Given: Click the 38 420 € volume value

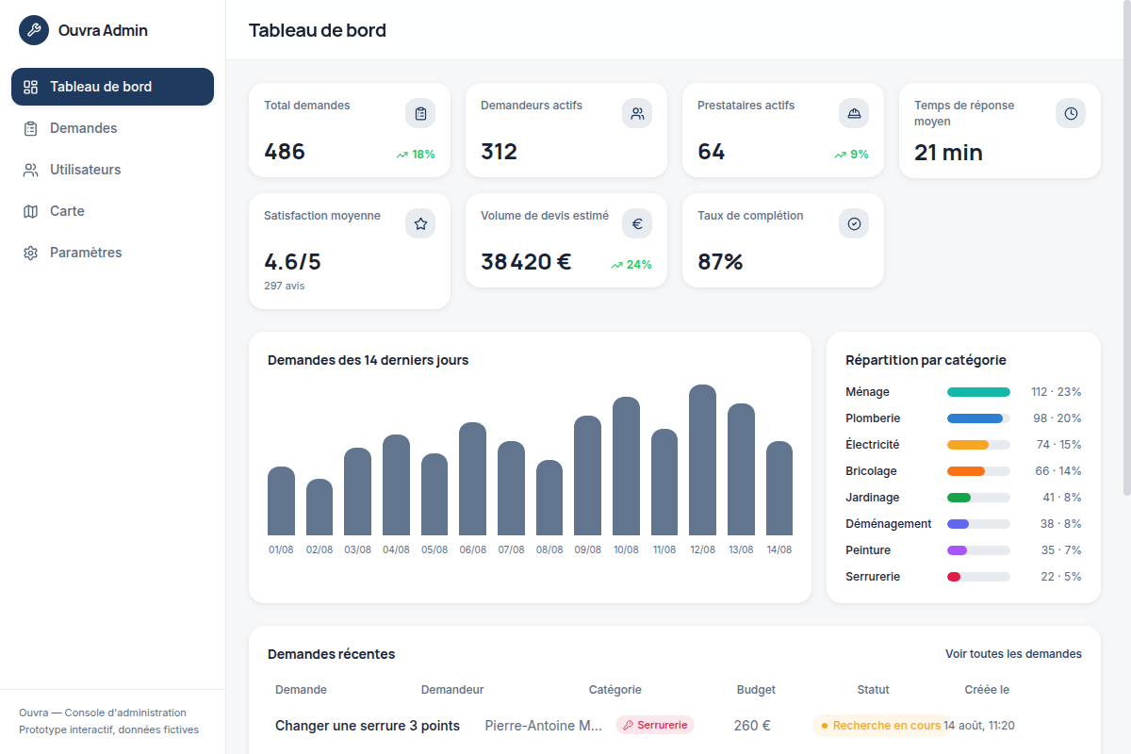Looking at the screenshot, I should [x=526, y=262].
